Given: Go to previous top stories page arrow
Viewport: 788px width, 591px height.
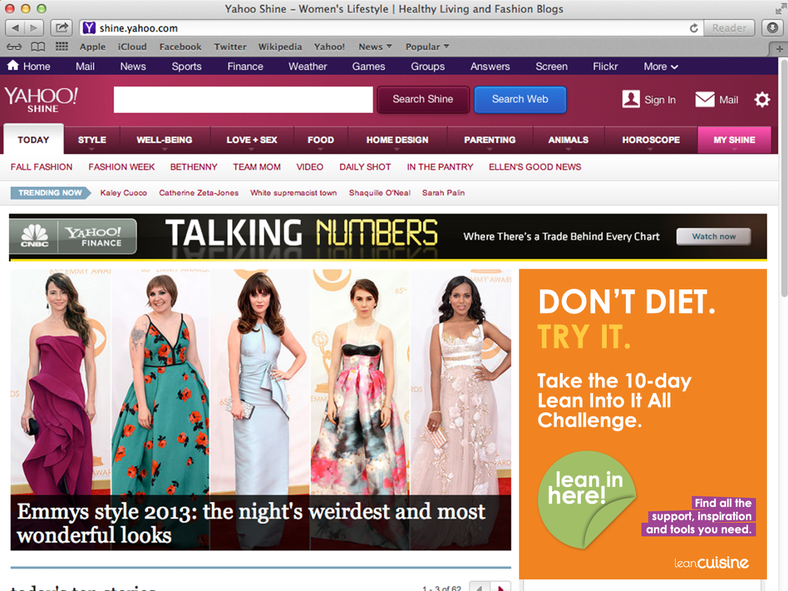Looking at the screenshot, I should [480, 587].
